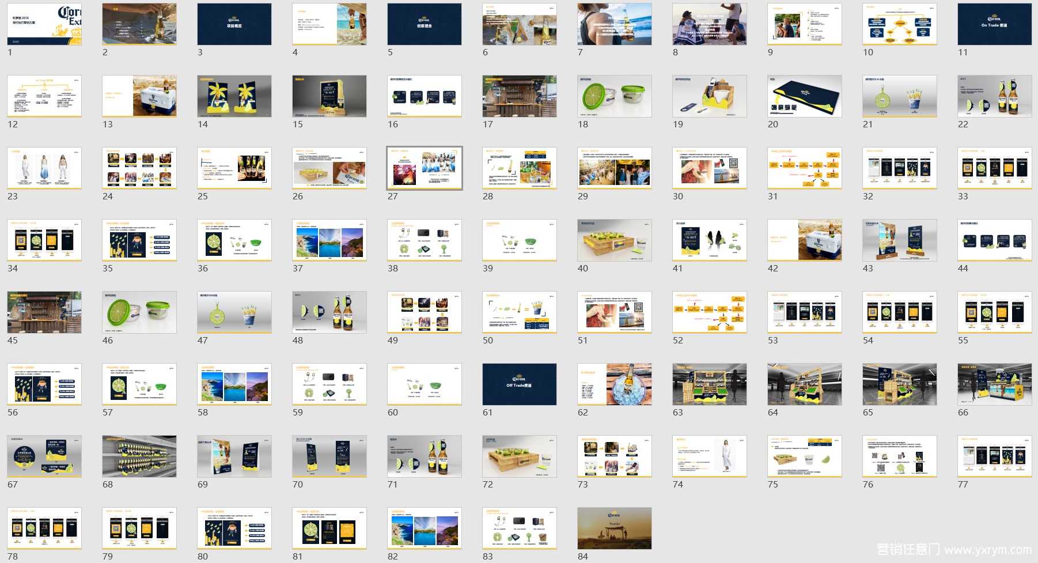Click the slide number label 61
This screenshot has height=563, width=1038.
point(488,413)
